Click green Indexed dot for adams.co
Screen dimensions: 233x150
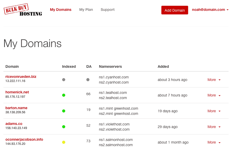[x=64, y=127]
